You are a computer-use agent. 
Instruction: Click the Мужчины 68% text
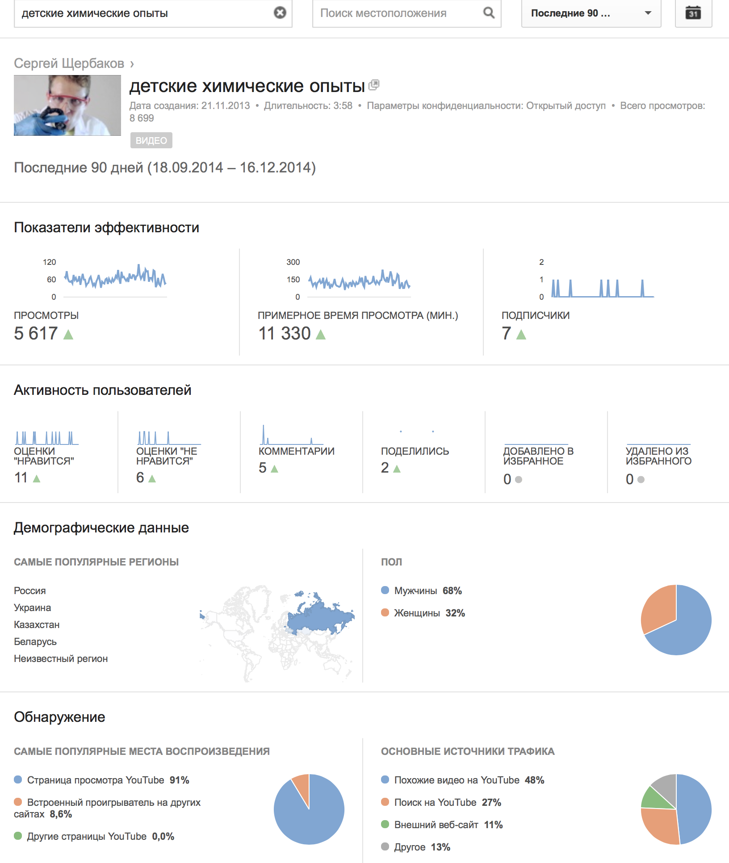click(428, 591)
